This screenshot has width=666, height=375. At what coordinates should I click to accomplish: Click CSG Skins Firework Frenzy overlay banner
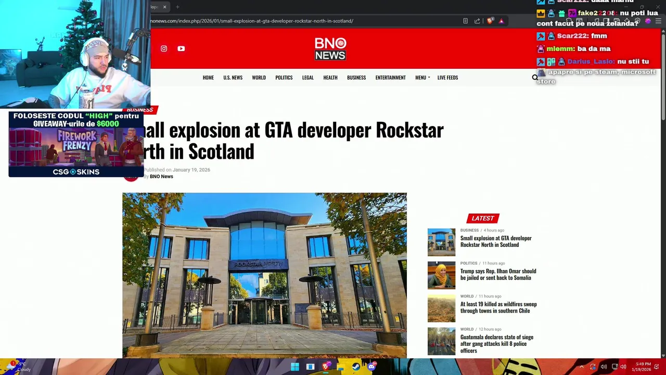click(76, 144)
